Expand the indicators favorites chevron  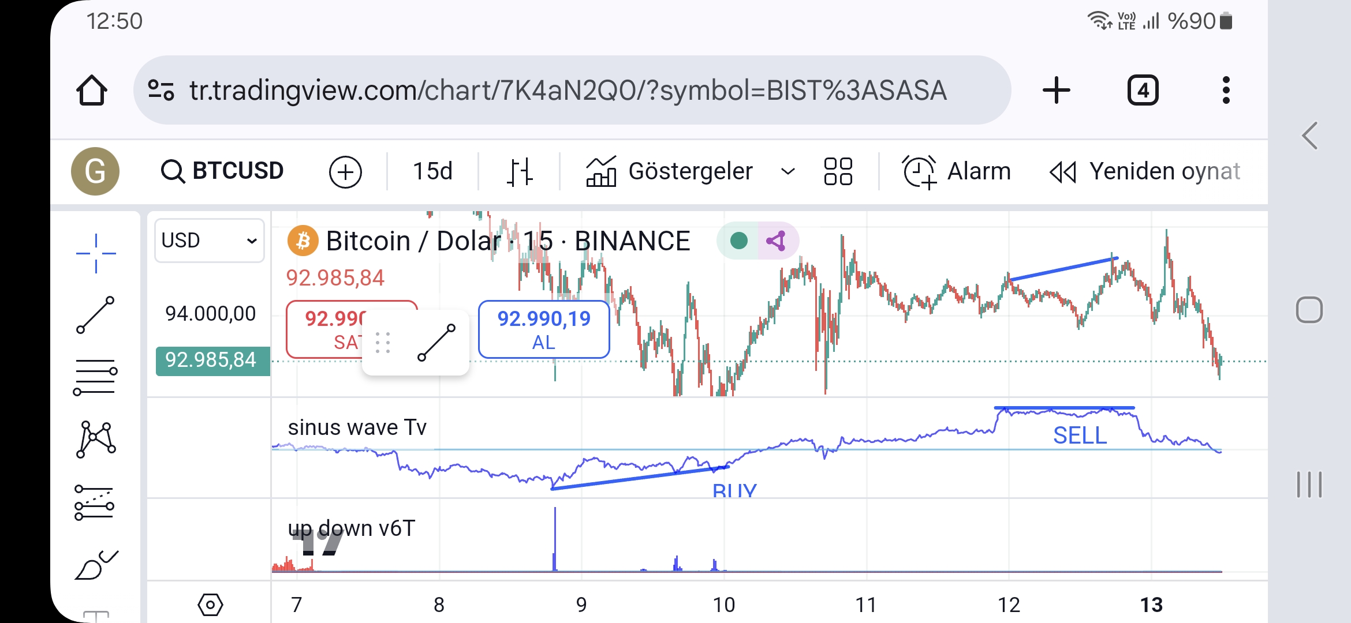tap(788, 171)
